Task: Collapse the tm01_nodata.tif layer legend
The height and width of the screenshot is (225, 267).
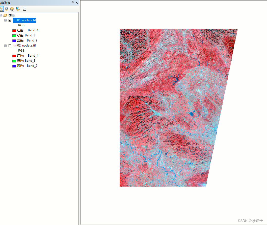Action: pos(6,20)
